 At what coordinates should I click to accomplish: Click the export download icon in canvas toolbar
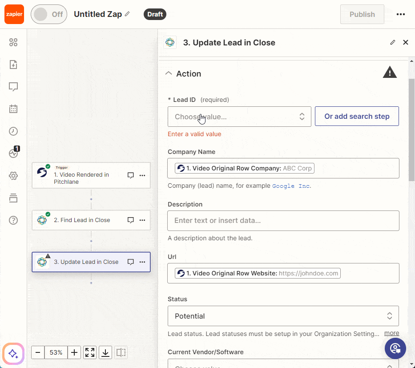pos(105,352)
